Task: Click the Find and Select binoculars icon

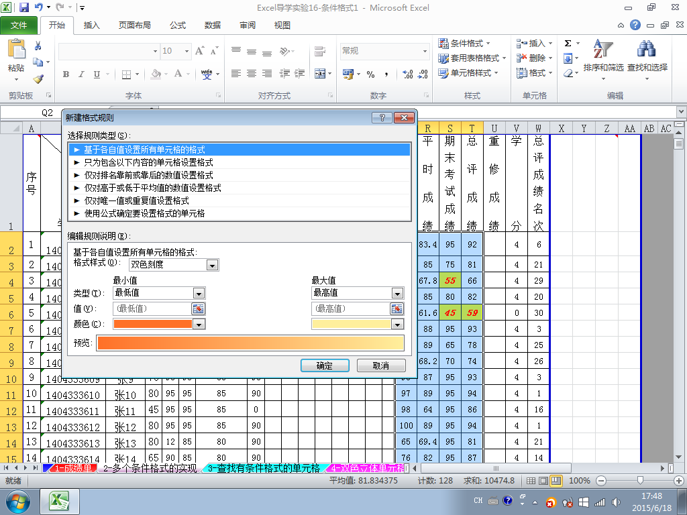Action: (647, 48)
